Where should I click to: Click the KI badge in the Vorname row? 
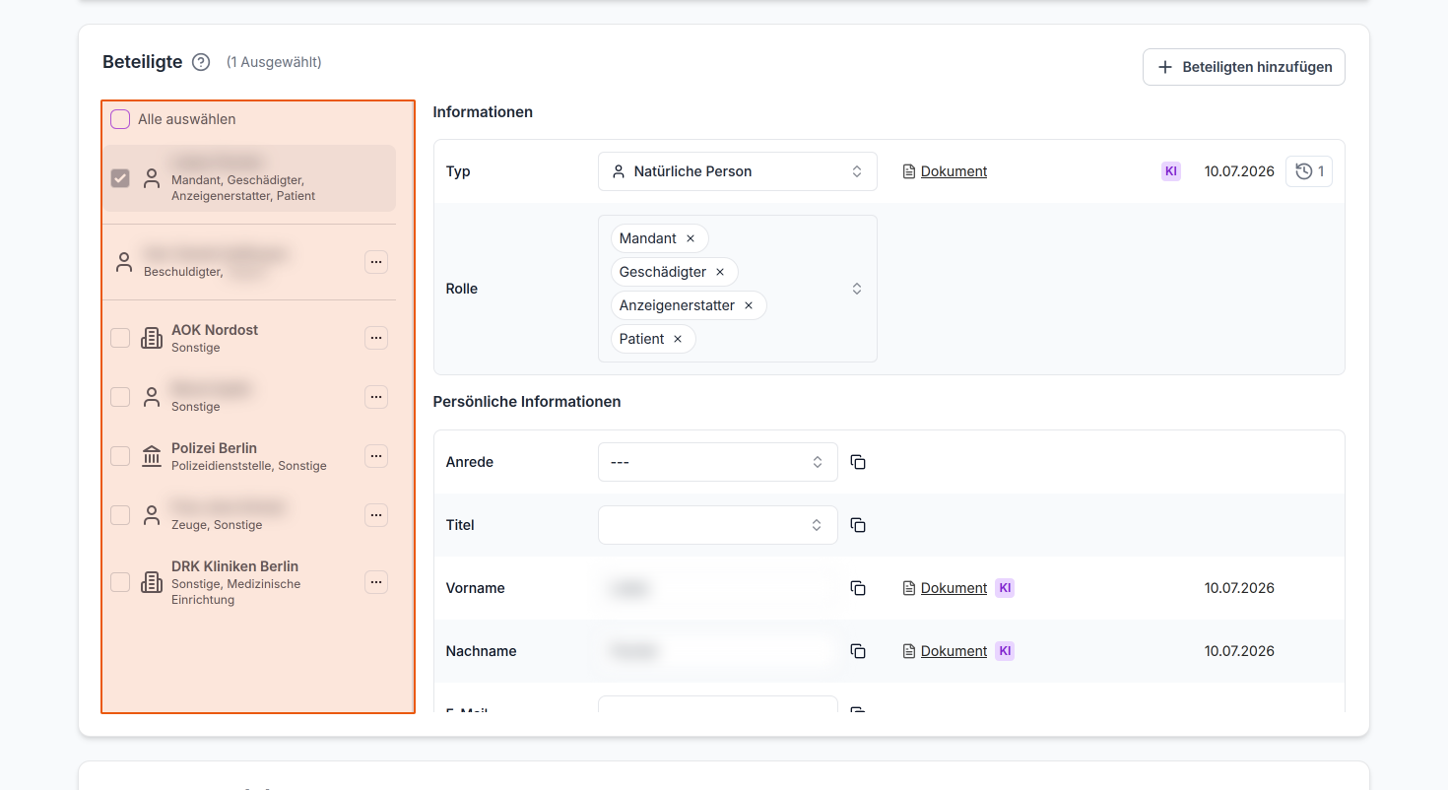[1005, 588]
